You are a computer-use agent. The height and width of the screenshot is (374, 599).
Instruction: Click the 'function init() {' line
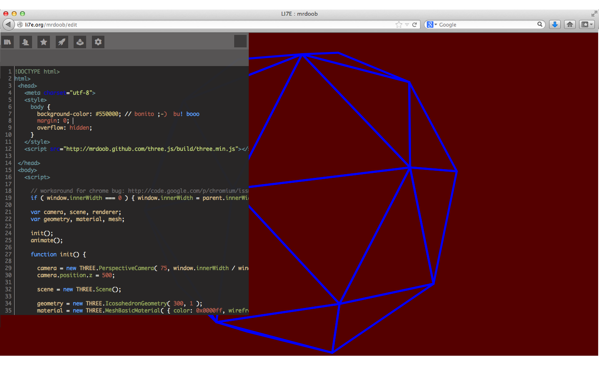click(58, 254)
